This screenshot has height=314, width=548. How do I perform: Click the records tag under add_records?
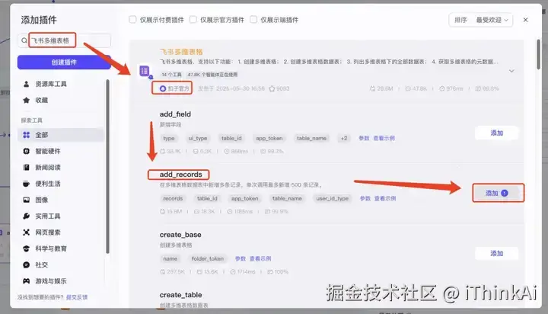173,198
